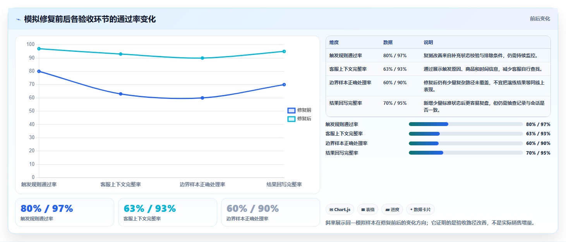
Task: Select table cell 结果回写完整率
Action: tap(346, 103)
